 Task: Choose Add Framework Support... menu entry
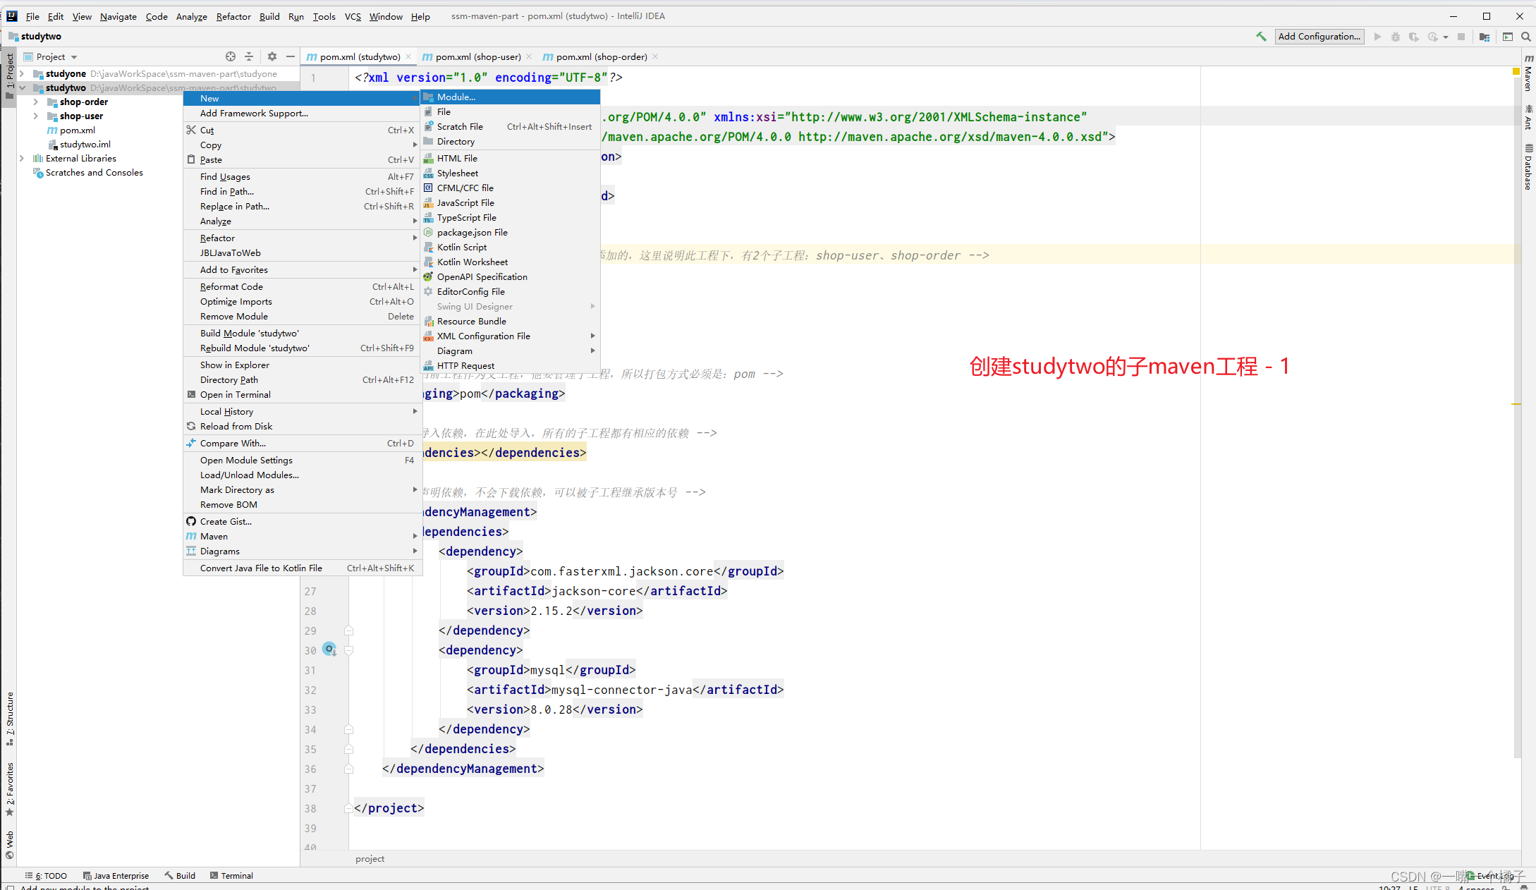pyautogui.click(x=303, y=113)
